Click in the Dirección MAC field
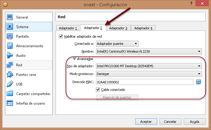Viewport: 211px width, 130px height. click(144, 82)
